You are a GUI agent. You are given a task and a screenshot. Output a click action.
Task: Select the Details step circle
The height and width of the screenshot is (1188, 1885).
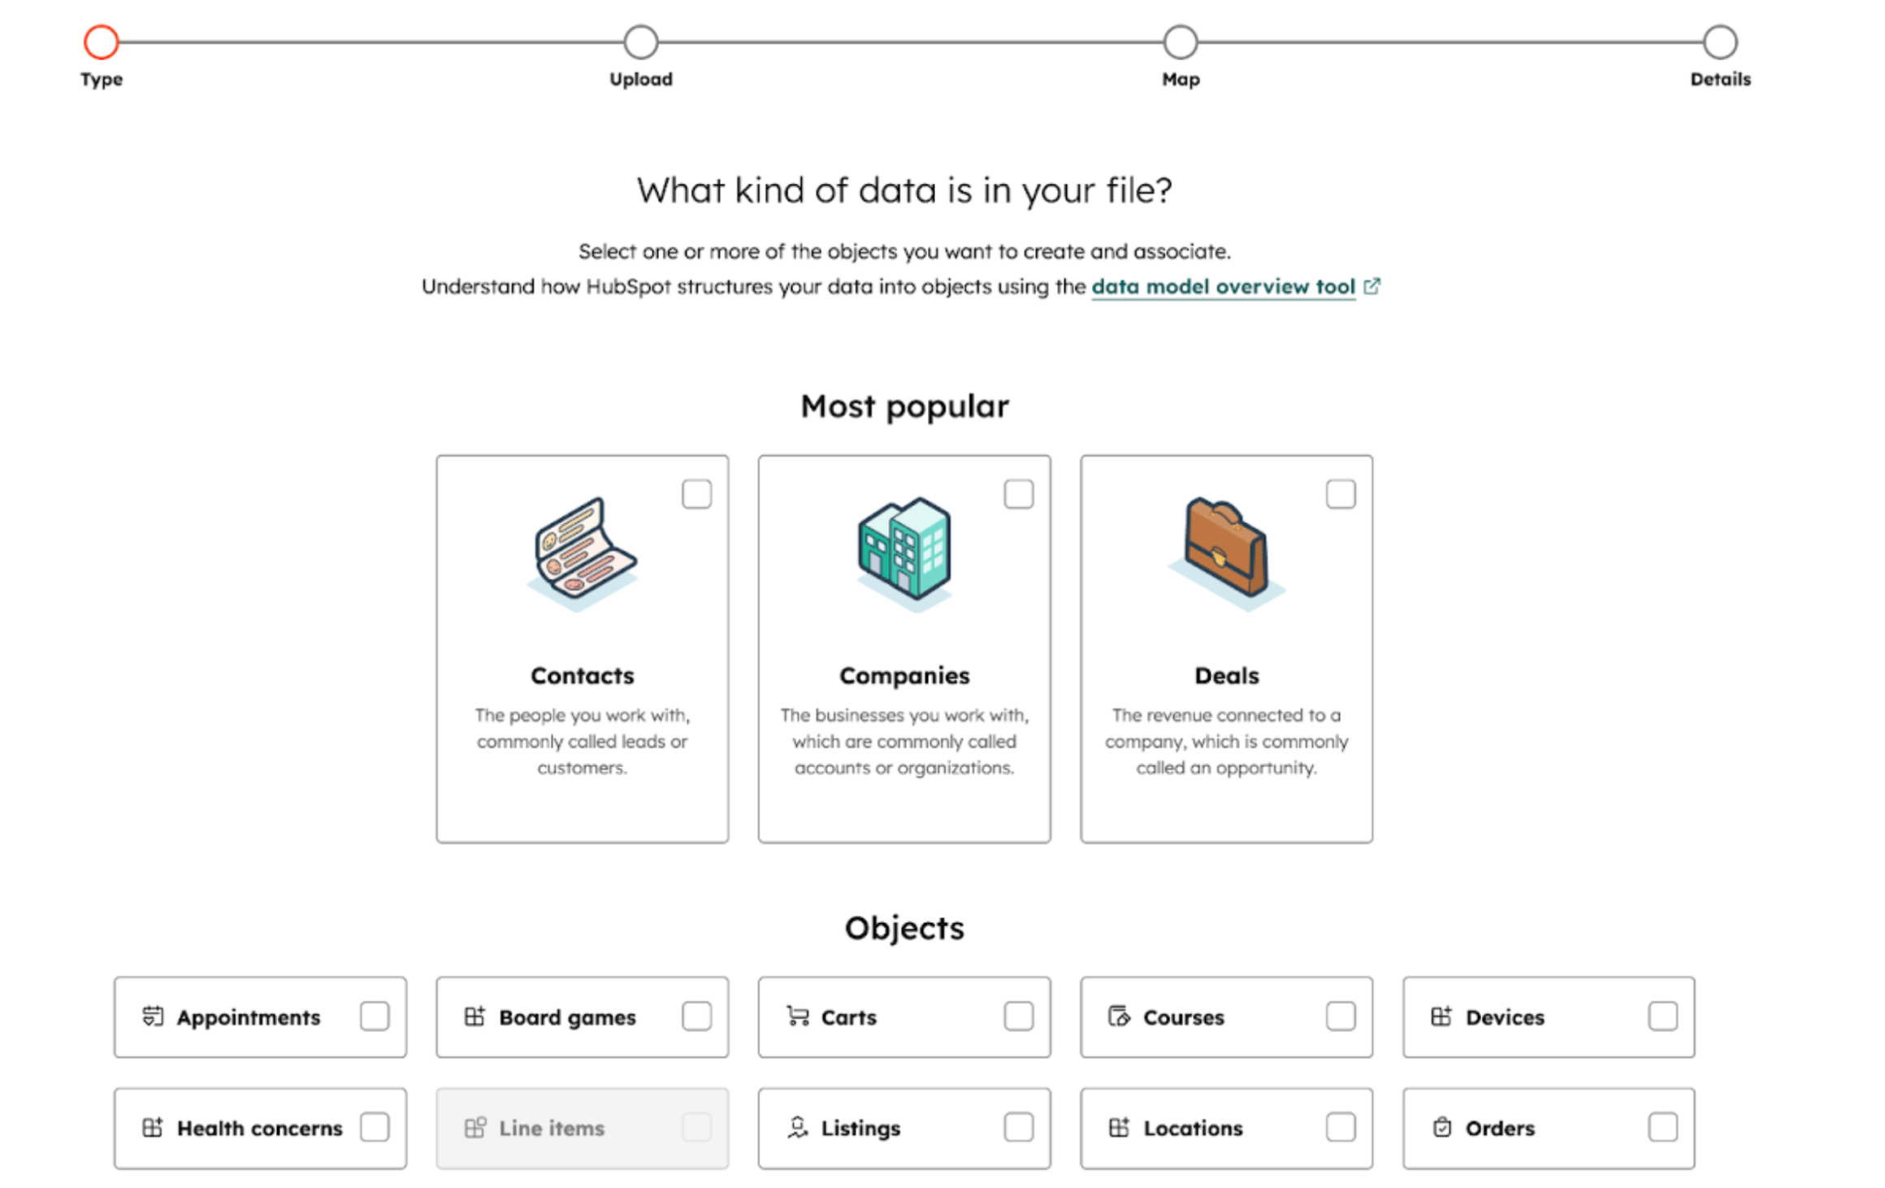[1720, 42]
